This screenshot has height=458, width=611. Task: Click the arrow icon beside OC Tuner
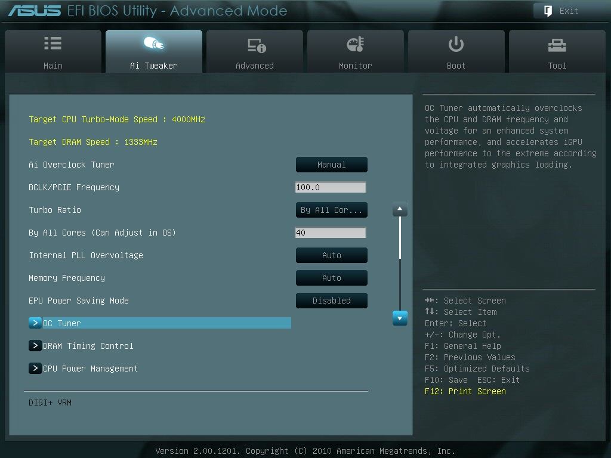point(35,323)
